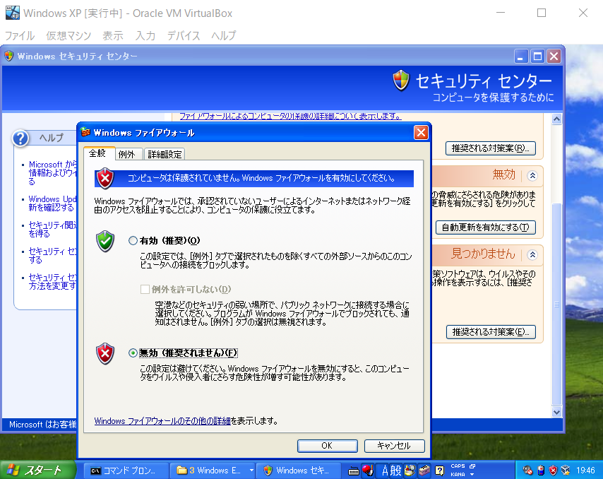Check the 例外を許可しない checkbox
Viewport: 603px width, 479px height.
point(145,290)
